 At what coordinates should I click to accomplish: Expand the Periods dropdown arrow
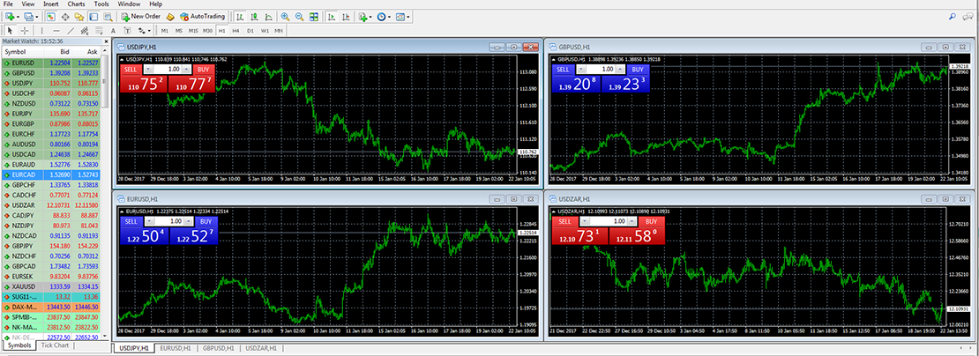pos(389,17)
